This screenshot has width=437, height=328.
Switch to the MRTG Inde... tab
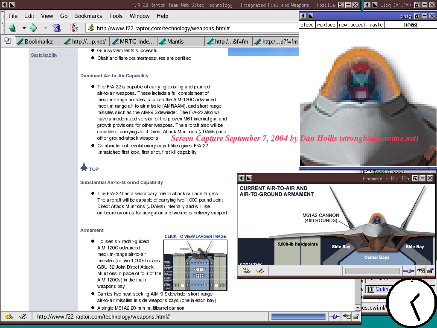pyautogui.click(x=133, y=41)
